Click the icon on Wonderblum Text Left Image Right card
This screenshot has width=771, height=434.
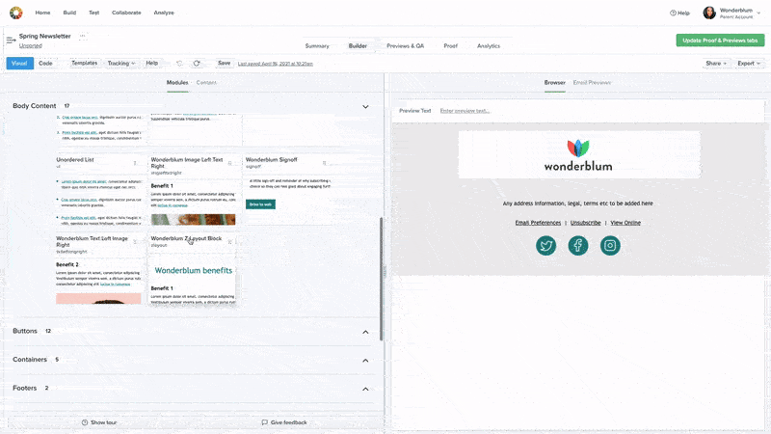(135, 242)
